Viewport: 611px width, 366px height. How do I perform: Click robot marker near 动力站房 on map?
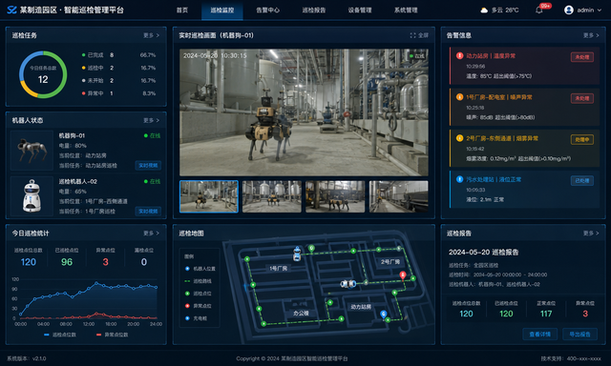coord(348,284)
